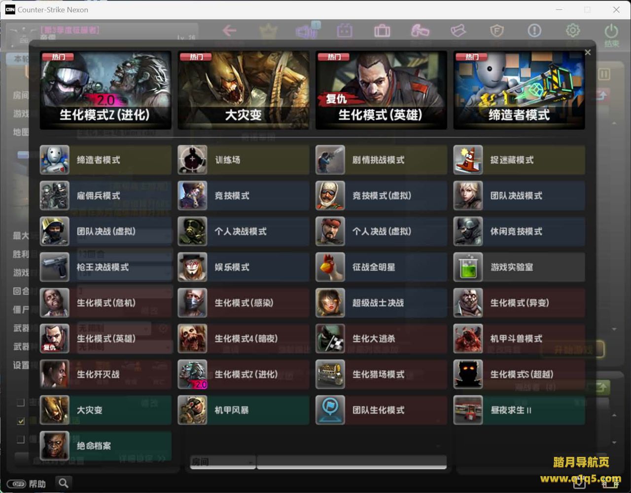631x493 pixels.
Task: Select the 昼夜求生 II mode entry
Action: pos(519,410)
